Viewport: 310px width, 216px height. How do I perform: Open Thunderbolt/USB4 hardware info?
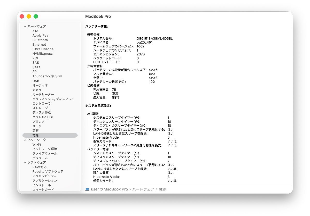[47, 76]
